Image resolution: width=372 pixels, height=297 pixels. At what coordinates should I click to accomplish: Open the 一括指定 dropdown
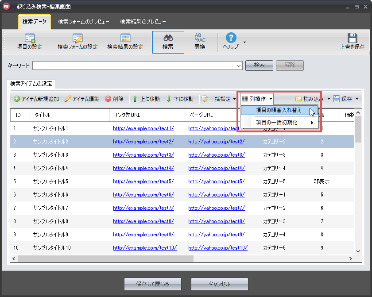[x=219, y=99]
